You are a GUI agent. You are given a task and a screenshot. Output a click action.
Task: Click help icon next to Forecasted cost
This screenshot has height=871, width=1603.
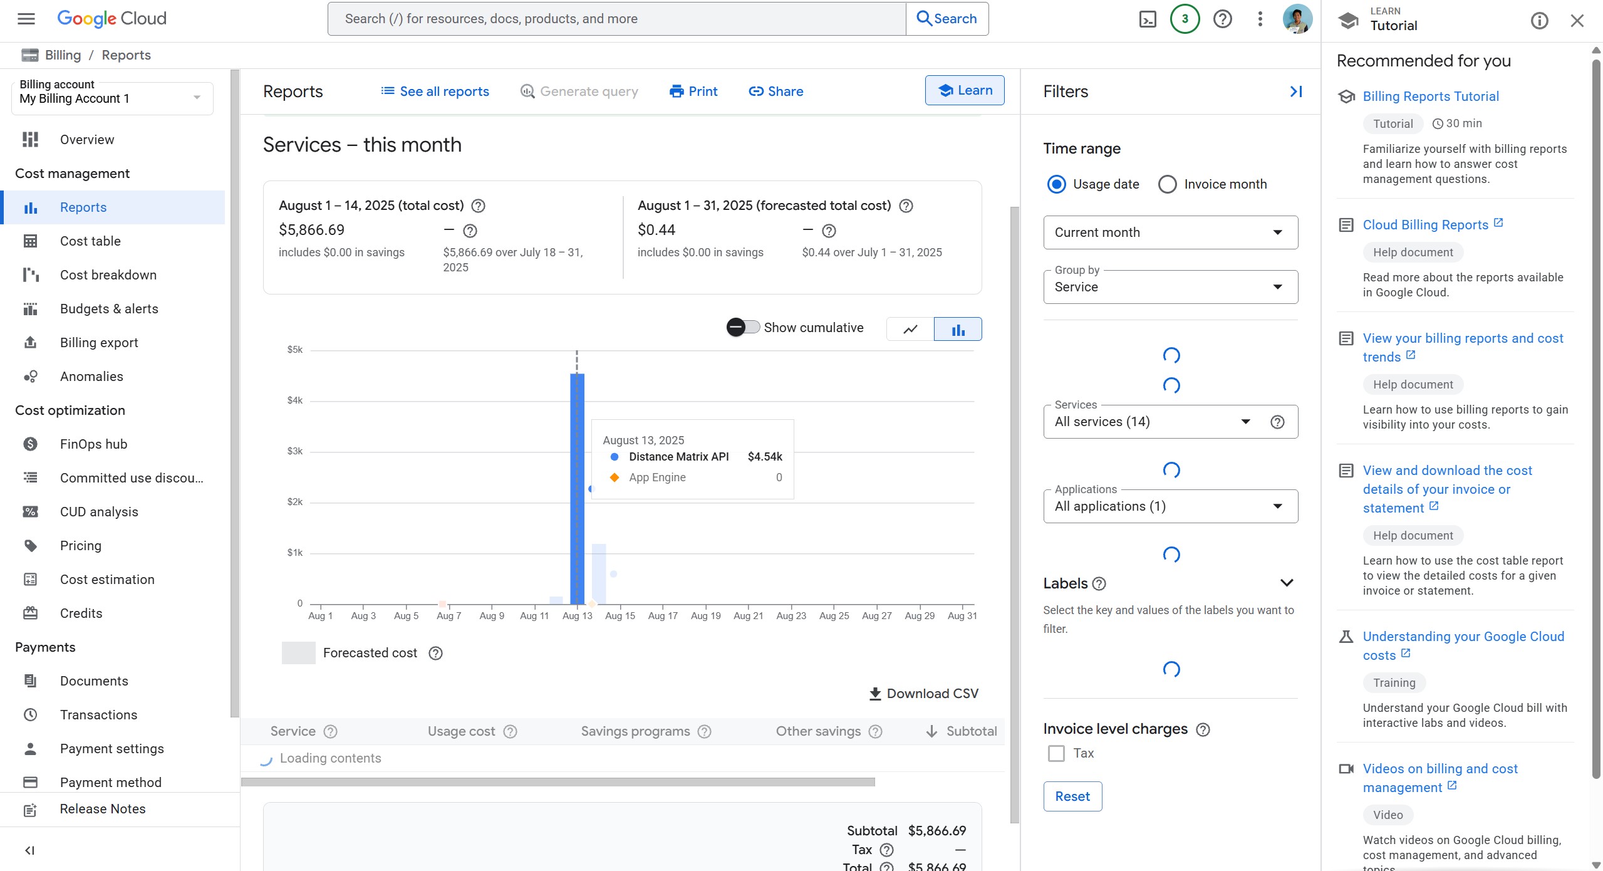435,653
